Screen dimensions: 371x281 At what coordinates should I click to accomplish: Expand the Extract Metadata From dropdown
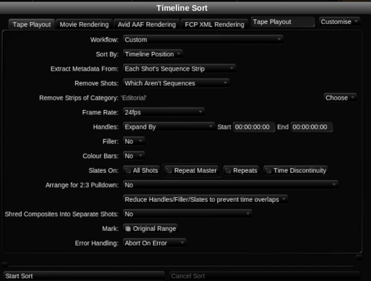pyautogui.click(x=179, y=68)
